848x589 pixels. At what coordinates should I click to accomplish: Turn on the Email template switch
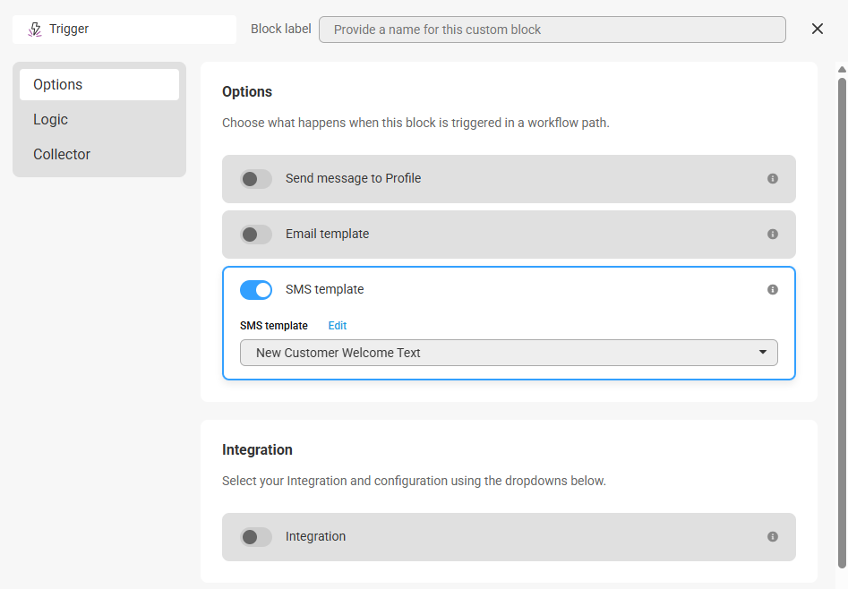click(256, 235)
